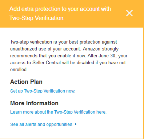Click the paragraph's opening words Two-step verification
144x139 pixels.
(31, 42)
